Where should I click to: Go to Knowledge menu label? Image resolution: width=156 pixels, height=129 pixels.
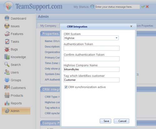click(18, 57)
